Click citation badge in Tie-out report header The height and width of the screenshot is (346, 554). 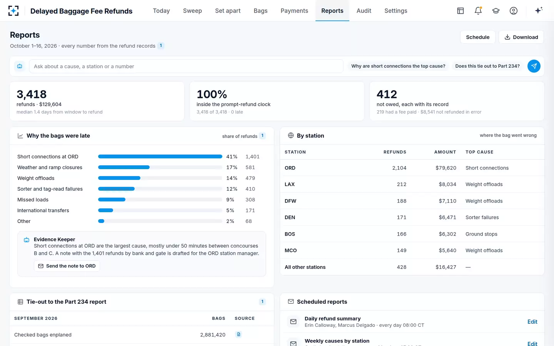(262, 302)
